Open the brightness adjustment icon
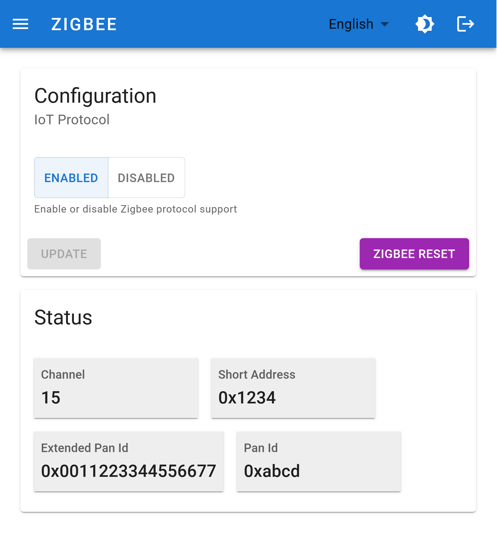This screenshot has height=538, width=497. 425,24
